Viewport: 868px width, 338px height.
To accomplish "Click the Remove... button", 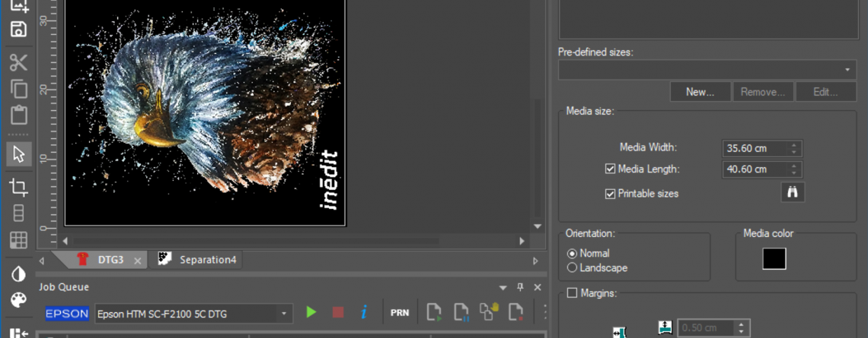I will [x=763, y=92].
